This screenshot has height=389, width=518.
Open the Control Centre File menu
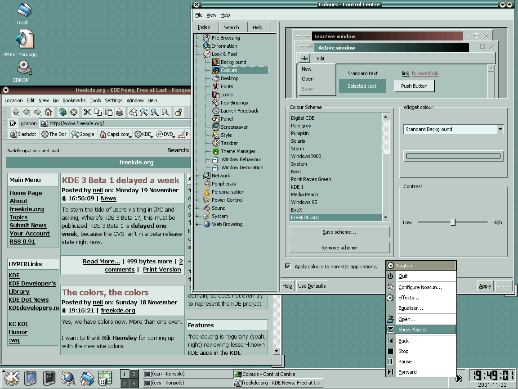pos(199,15)
